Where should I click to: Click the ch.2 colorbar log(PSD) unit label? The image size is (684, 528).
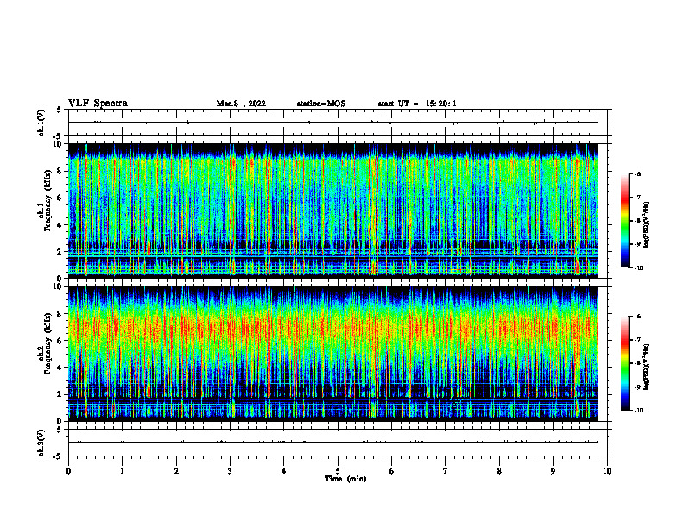pos(647,368)
